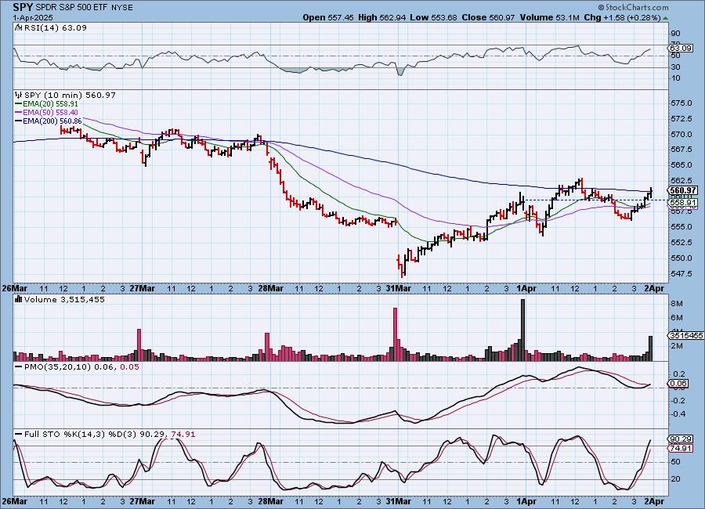Image resolution: width=705 pixels, height=509 pixels.
Task: Select the 1-Apr-2025 date text
Action: [x=33, y=17]
